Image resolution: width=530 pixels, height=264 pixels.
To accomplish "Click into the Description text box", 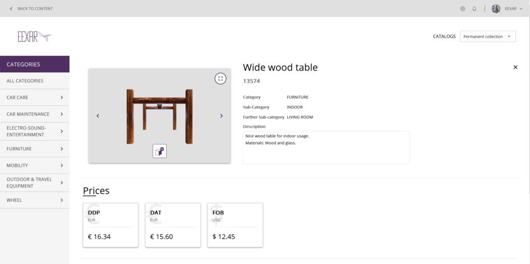I will [326, 148].
